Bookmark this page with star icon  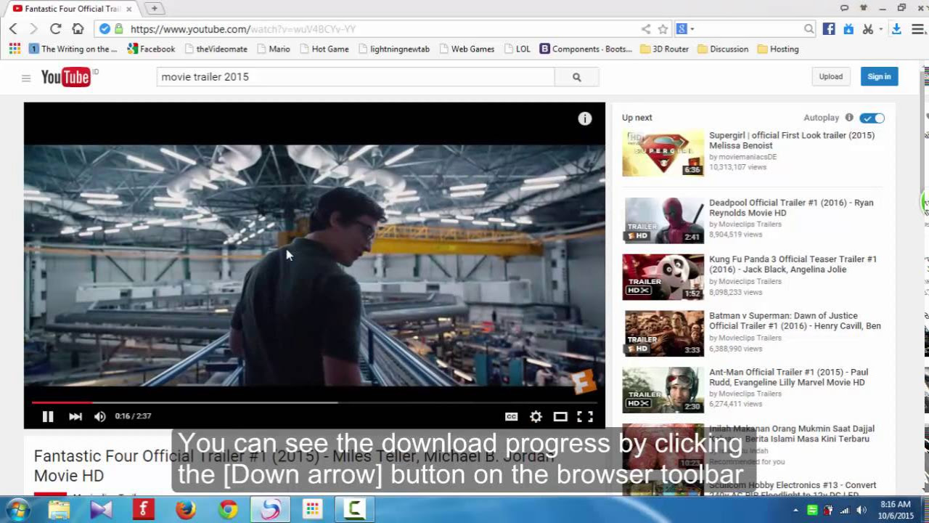click(x=663, y=29)
